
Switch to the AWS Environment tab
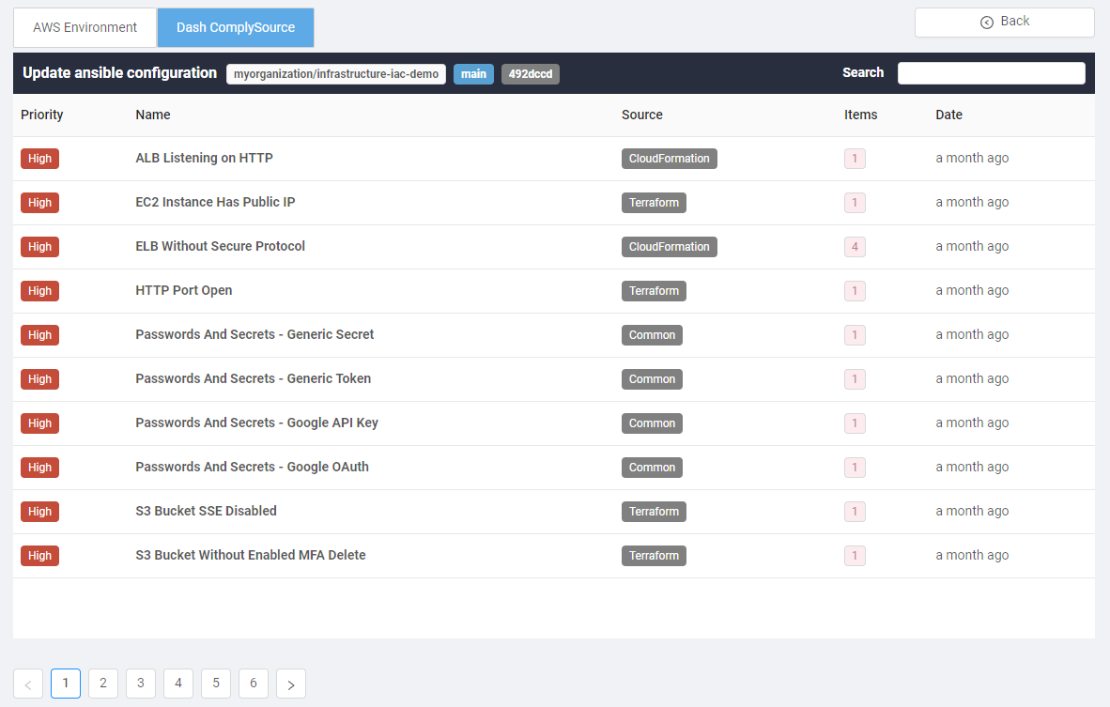pyautogui.click(x=85, y=27)
